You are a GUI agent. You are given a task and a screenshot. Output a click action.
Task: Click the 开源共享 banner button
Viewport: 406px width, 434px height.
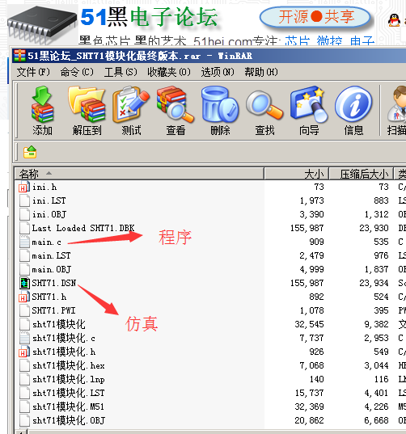click(x=315, y=17)
